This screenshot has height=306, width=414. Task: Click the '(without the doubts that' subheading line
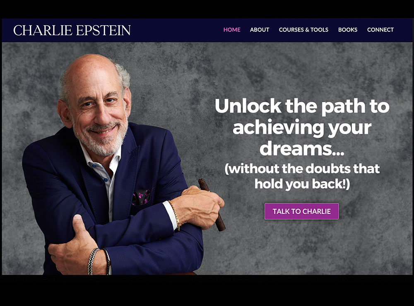tap(302, 169)
